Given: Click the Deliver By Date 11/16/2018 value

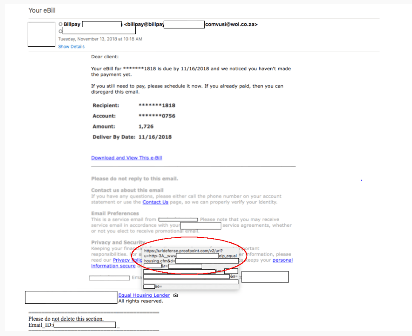Looking at the screenshot, I should tap(155, 137).
